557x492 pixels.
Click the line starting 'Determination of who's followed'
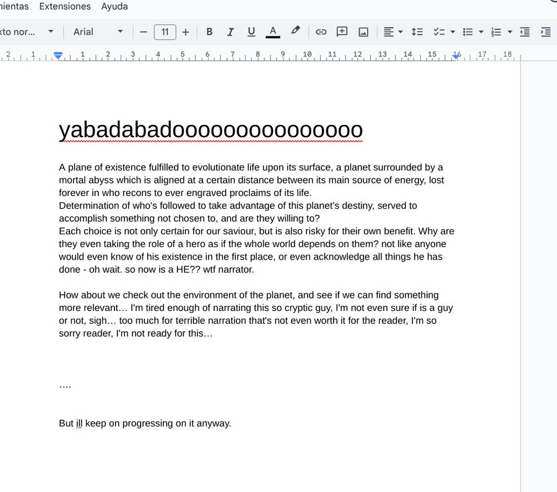tap(238, 206)
